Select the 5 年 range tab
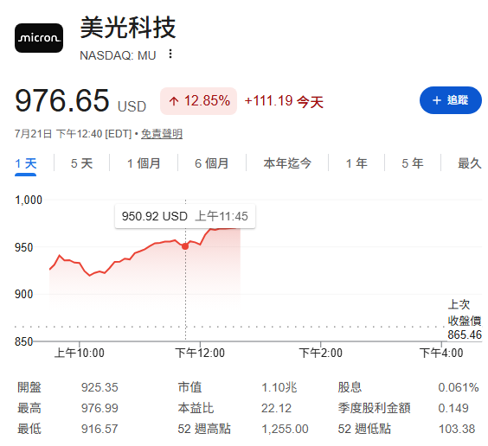 [x=413, y=163]
